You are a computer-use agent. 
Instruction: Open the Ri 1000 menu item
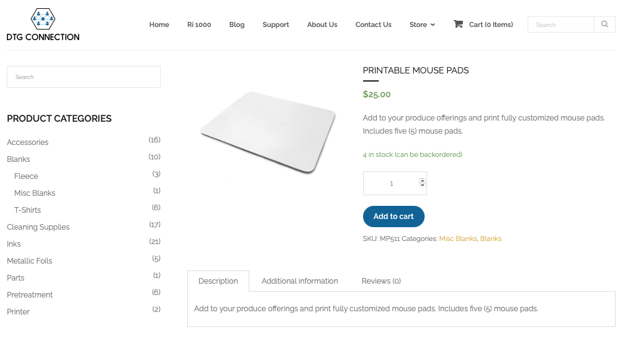(199, 24)
